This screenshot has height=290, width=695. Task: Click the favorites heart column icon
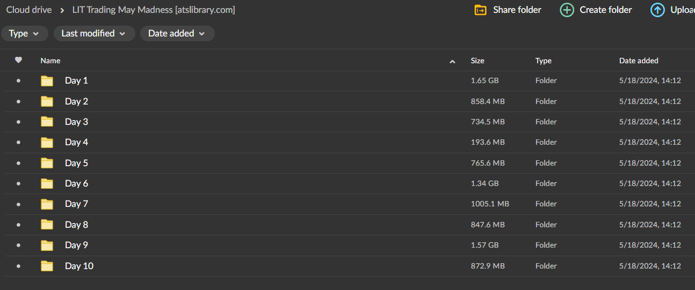[18, 60]
